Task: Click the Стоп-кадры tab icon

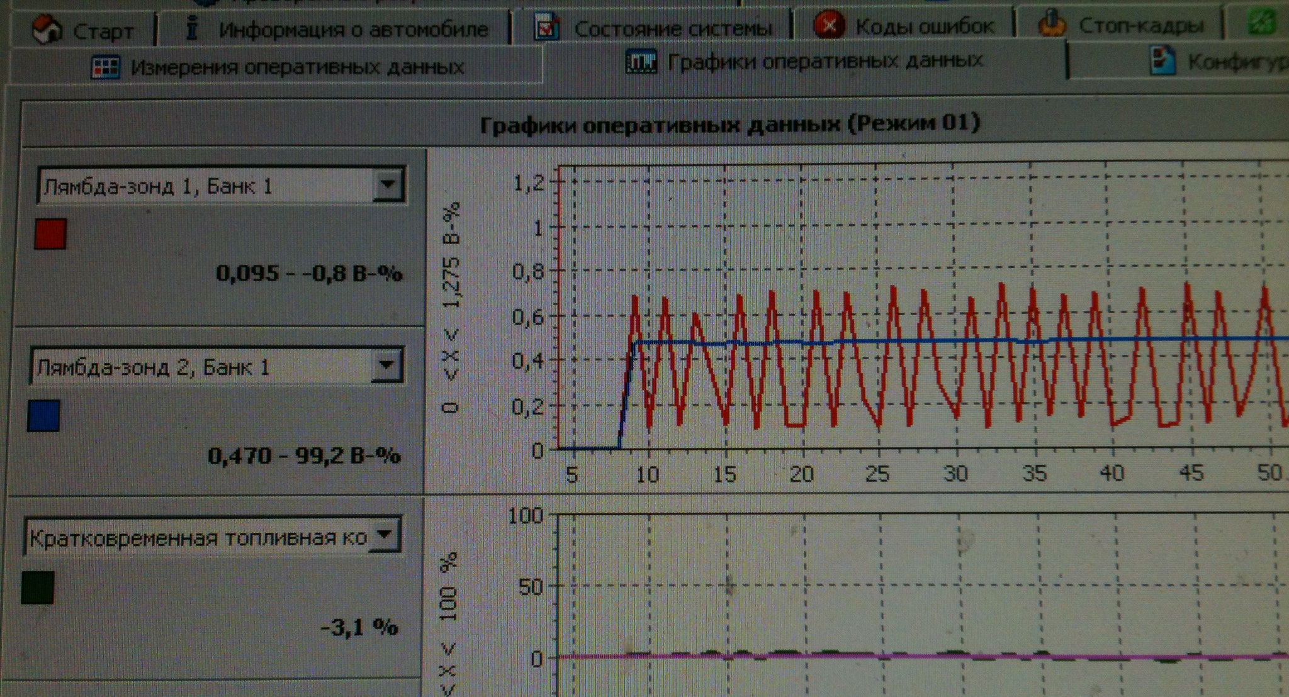Action: [1052, 24]
